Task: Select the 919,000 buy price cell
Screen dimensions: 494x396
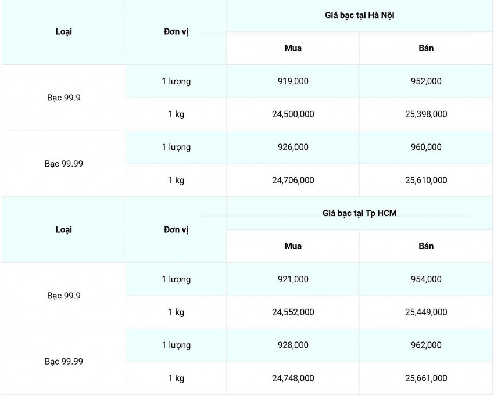Action: 293,81
